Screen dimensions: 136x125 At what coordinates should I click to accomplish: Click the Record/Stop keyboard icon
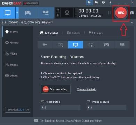tap(42, 102)
